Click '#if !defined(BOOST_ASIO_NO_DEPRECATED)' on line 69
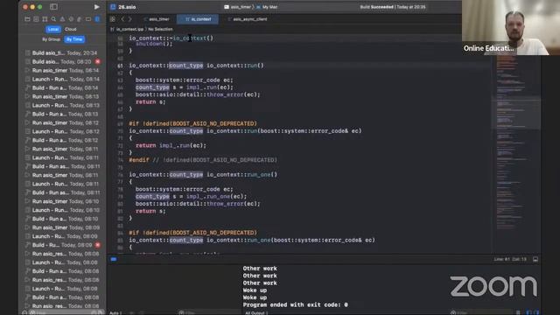The height and width of the screenshot is (315, 560). (x=192, y=123)
